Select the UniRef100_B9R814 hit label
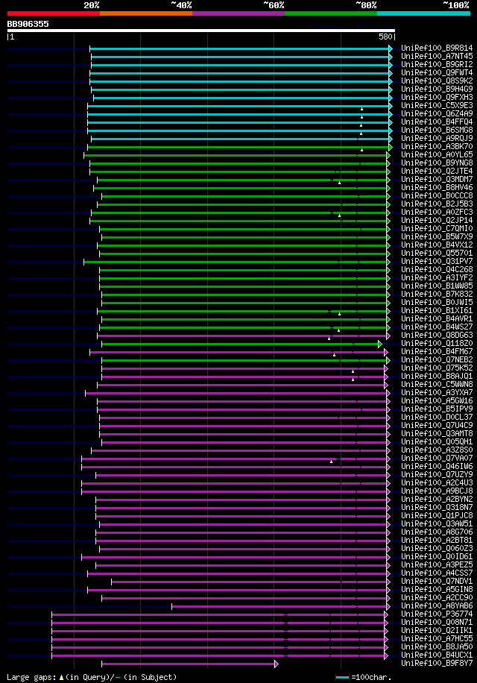The image size is (477, 683). (x=437, y=48)
